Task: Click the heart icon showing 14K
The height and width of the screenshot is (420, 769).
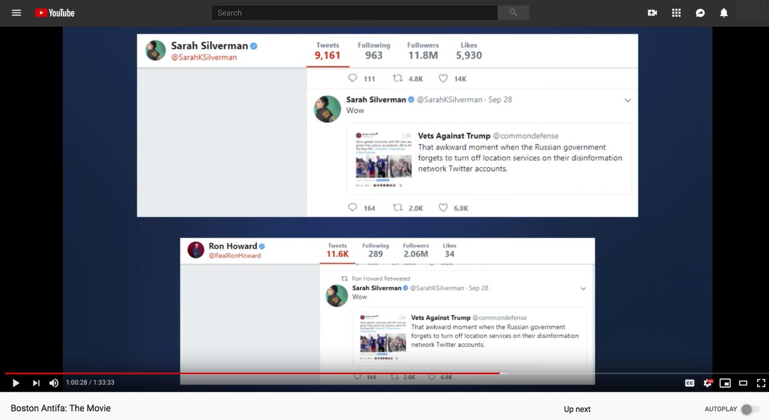Action: pyautogui.click(x=443, y=78)
